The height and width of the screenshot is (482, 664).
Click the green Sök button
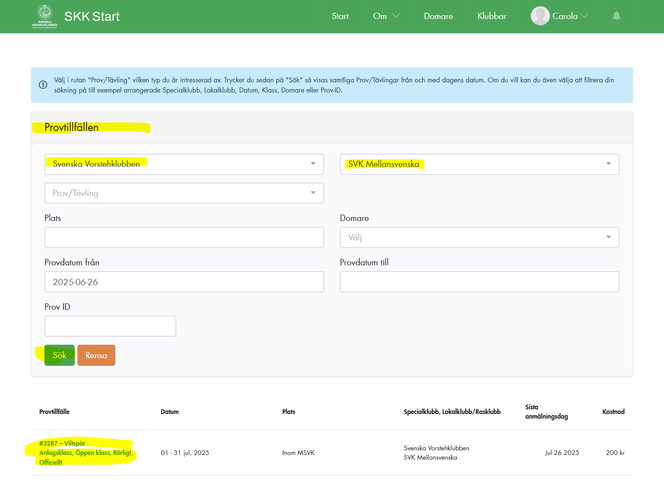[x=60, y=355]
